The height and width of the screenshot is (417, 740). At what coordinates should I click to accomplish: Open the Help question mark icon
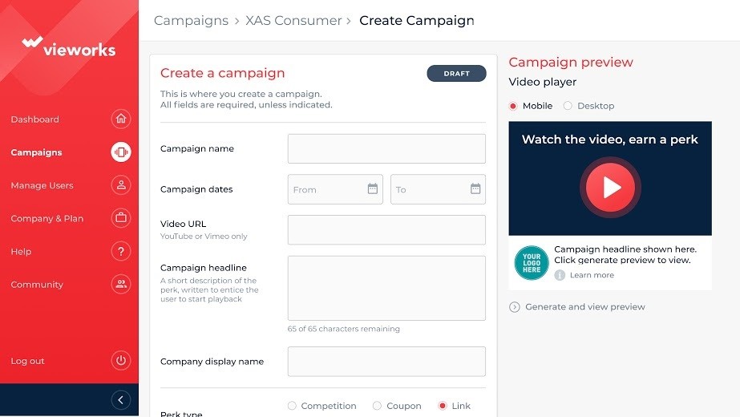click(x=121, y=252)
